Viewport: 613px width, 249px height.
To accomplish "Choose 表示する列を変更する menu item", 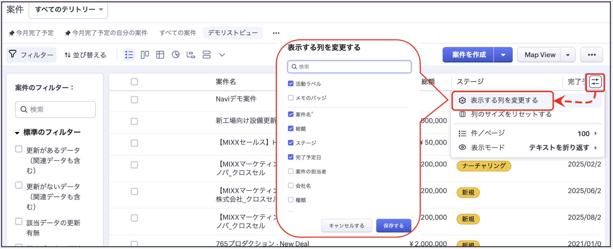I will (x=504, y=100).
